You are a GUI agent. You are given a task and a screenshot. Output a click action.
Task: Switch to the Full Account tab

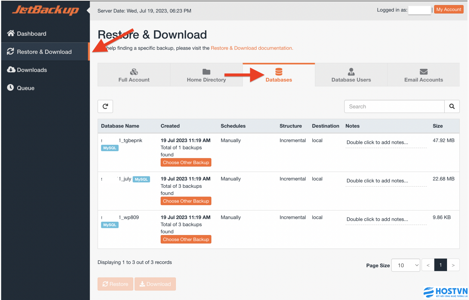134,75
